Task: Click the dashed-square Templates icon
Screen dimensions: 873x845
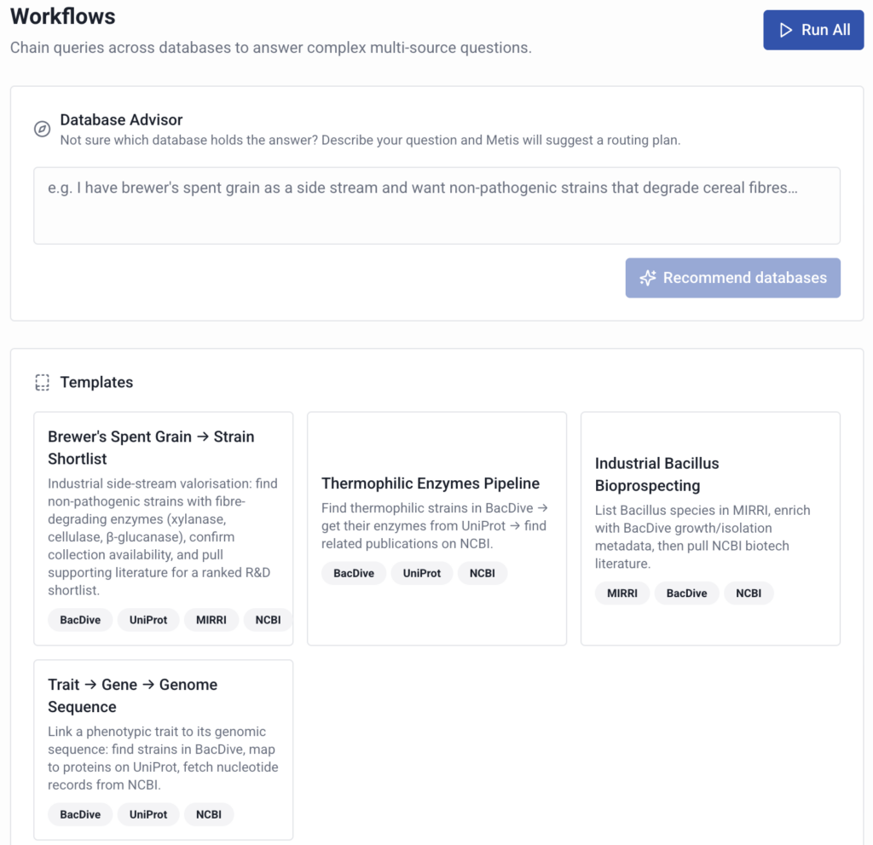Action: point(43,382)
